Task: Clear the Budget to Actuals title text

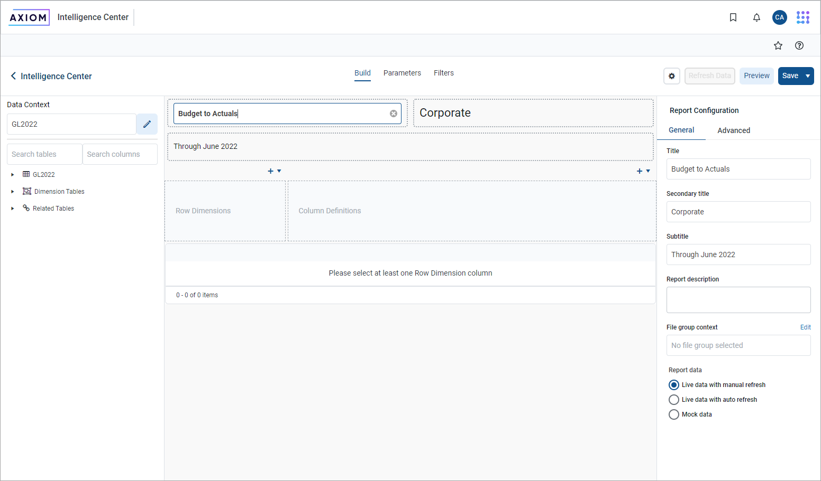Action: 393,114
